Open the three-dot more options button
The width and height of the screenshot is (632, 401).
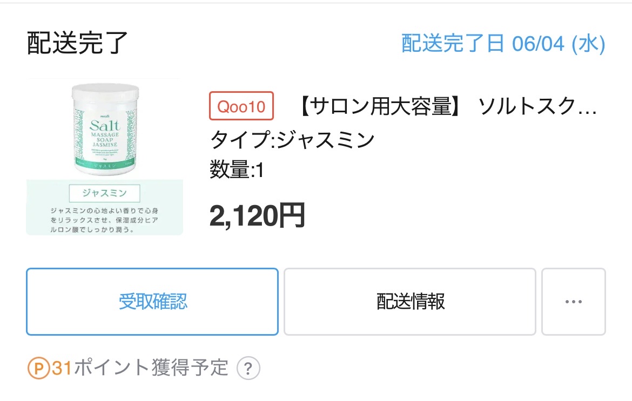point(573,302)
